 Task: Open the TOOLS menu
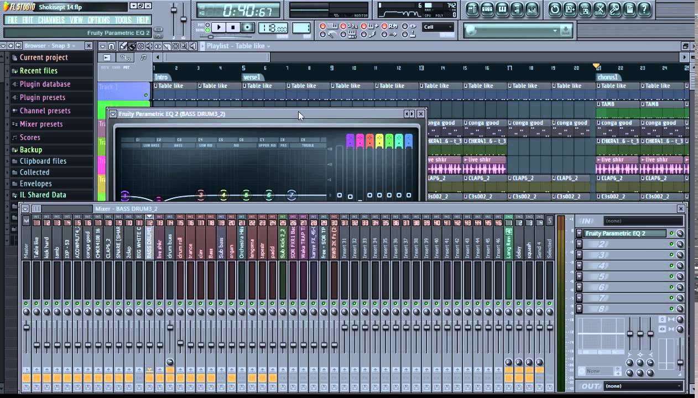tap(123, 20)
